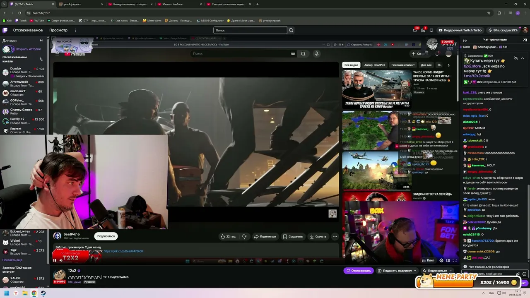Follow the channel with 'Отслеживать'
Screen dimensions: 530x298
pyautogui.click(x=359, y=271)
